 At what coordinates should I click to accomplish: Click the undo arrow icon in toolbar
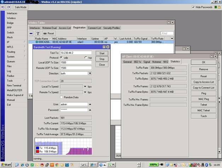coord(4,7)
